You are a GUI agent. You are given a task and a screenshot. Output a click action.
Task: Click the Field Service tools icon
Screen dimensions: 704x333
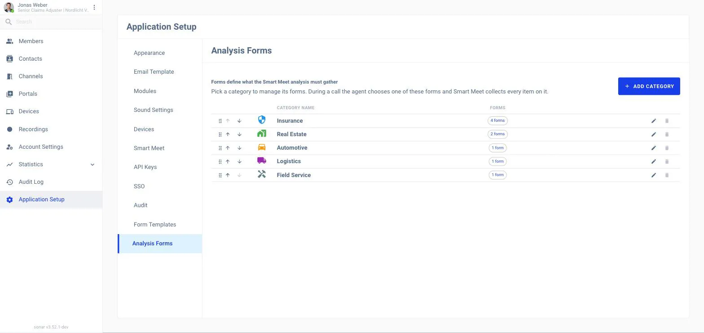(x=262, y=174)
